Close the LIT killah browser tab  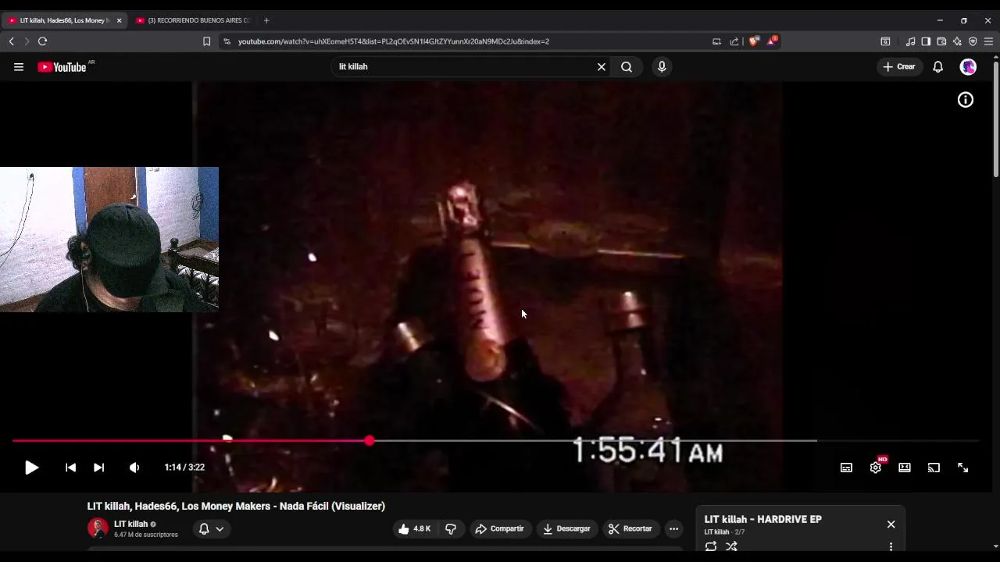[119, 20]
